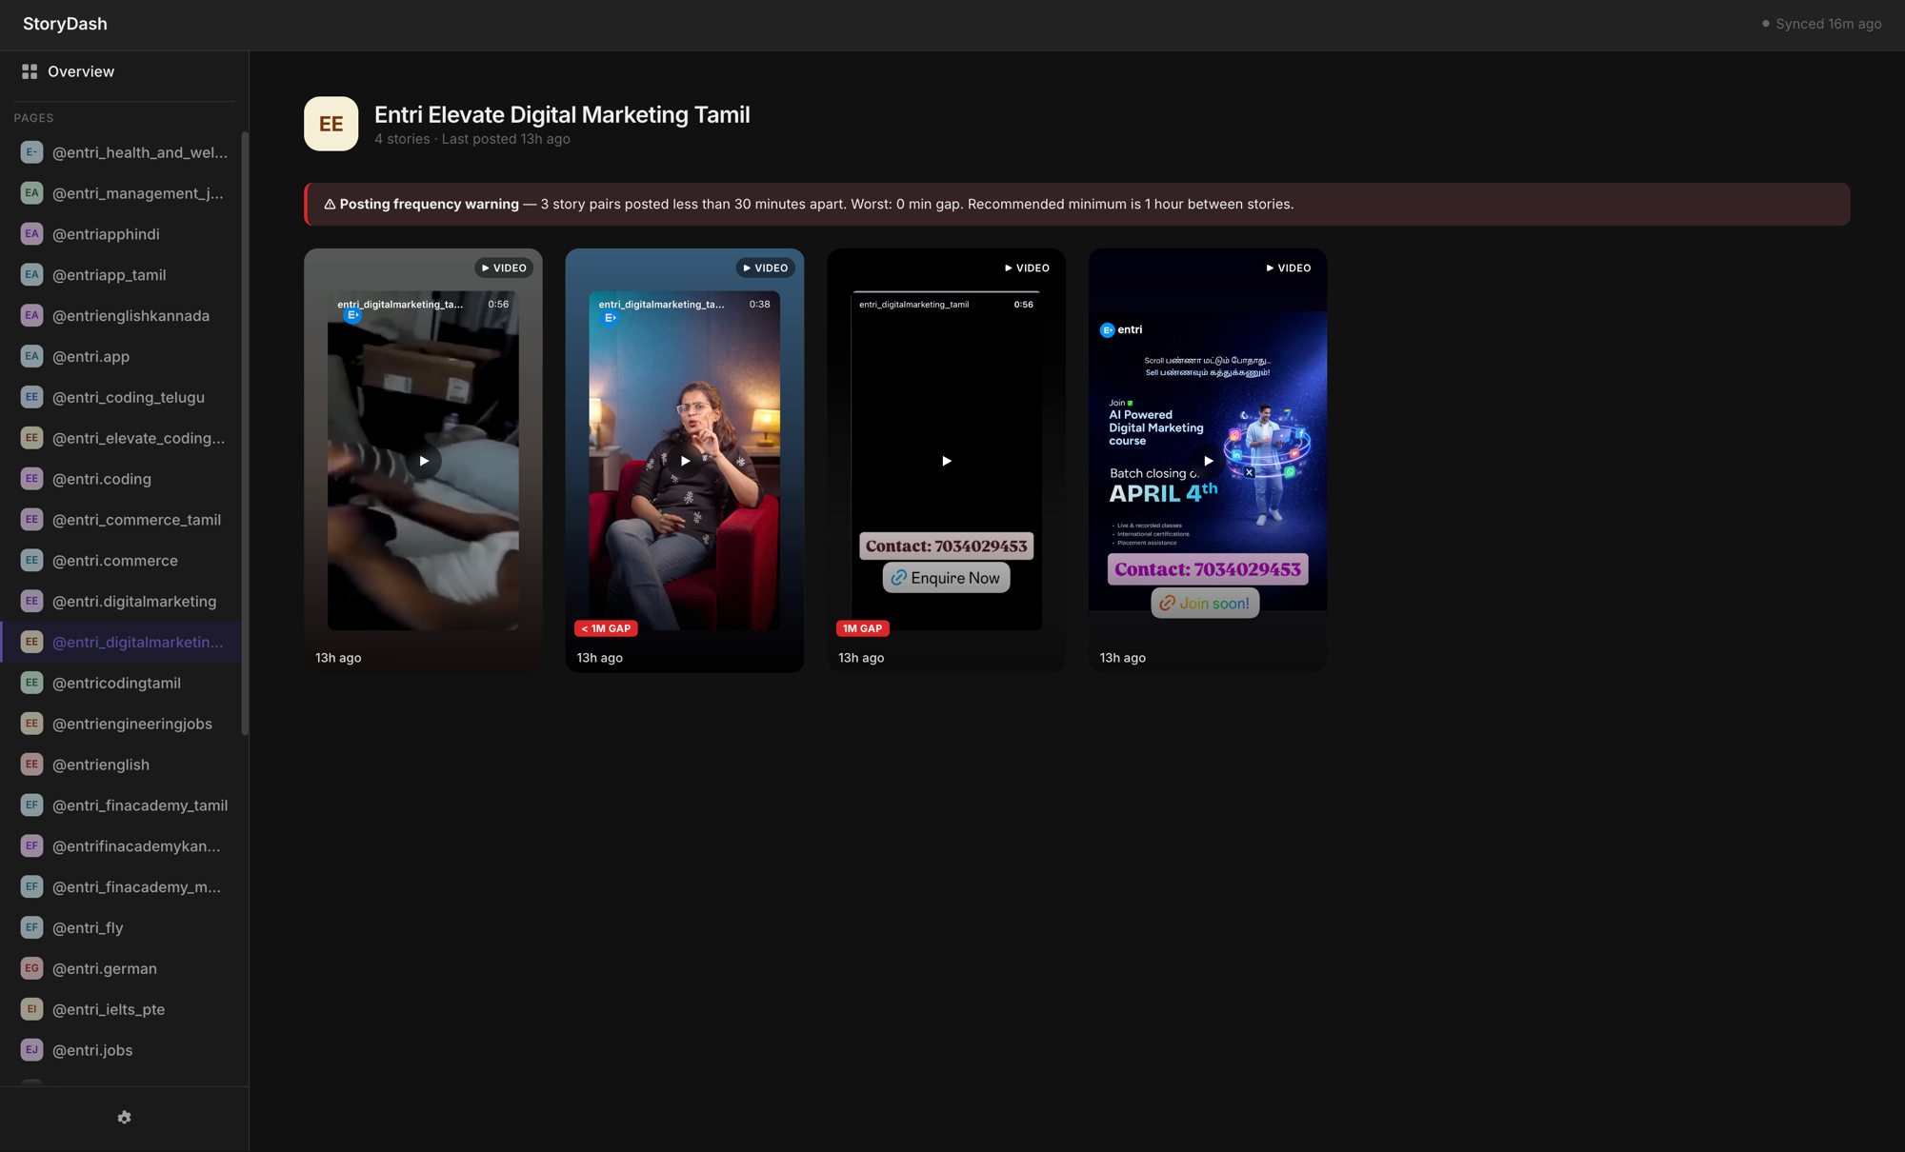This screenshot has height=1152, width=1905.
Task: Click the Overview grid icon
Action: pyautogui.click(x=30, y=71)
